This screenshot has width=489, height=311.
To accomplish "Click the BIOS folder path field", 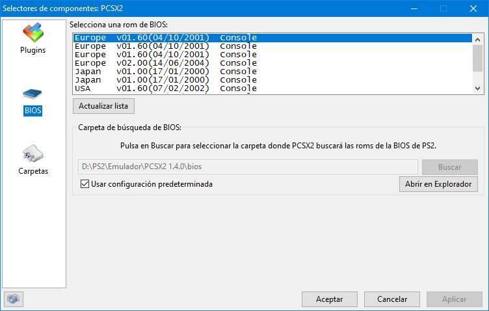I will tap(248, 167).
